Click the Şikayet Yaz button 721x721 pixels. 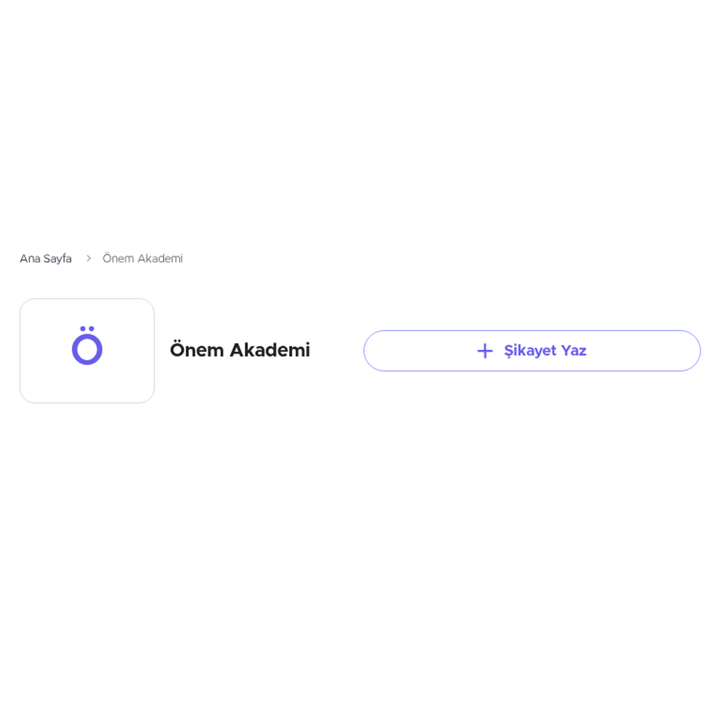[532, 351]
